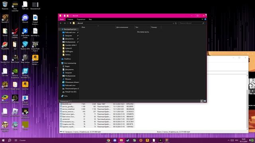The width and height of the screenshot is (255, 143).
Task: Switch Explorer to details view layout
Action: tap(201, 101)
